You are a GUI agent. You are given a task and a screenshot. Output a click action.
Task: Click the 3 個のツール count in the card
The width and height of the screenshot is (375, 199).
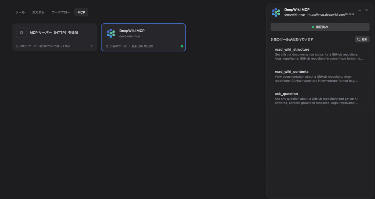118,46
